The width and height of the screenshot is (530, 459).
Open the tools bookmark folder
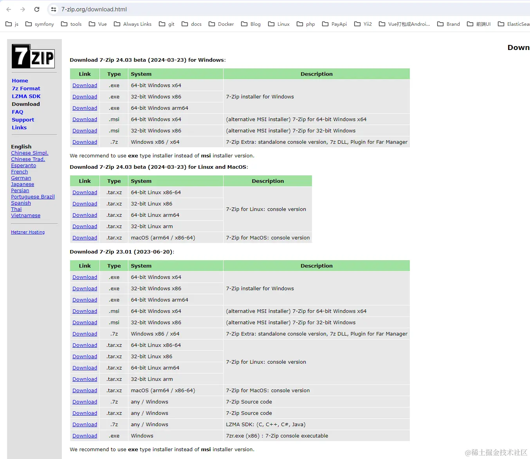[x=71, y=24]
